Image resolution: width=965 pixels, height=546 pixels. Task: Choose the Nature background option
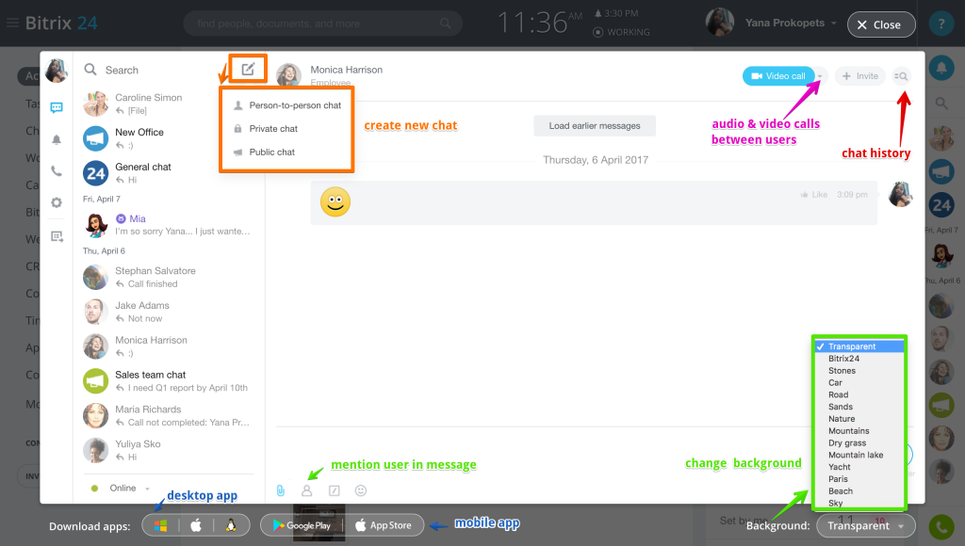tap(859, 419)
